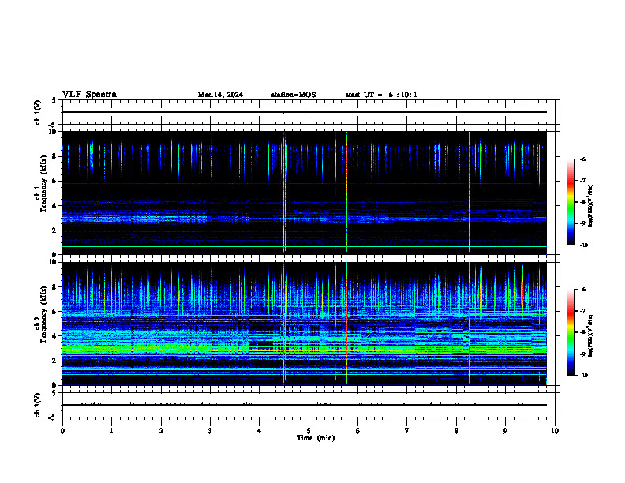The image size is (625, 483).
Task: Click the '-7' label on ch.1 color scale
Action: 582,181
